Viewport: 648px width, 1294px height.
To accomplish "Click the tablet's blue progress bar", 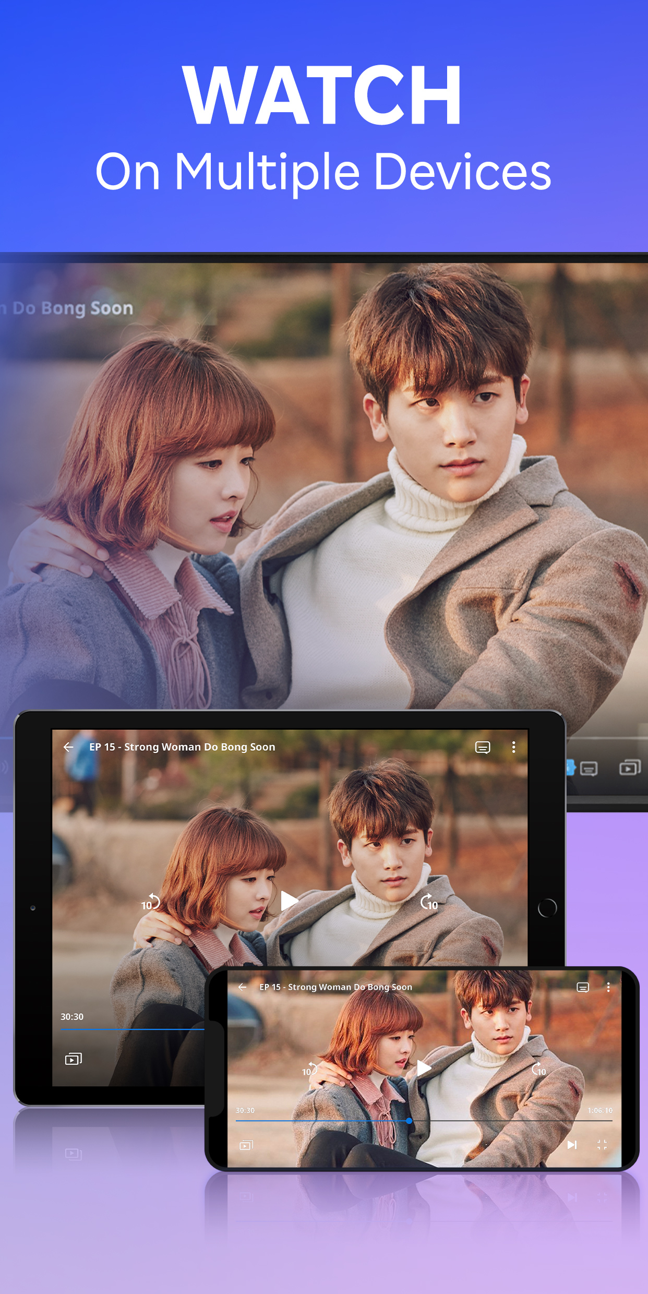I will pyautogui.click(x=133, y=1029).
